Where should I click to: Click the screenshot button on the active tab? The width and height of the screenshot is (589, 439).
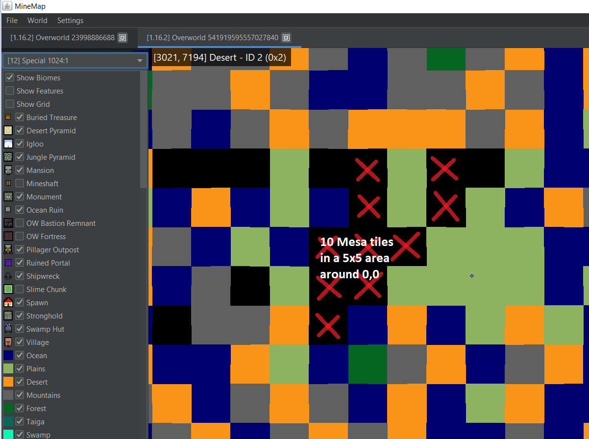(286, 37)
